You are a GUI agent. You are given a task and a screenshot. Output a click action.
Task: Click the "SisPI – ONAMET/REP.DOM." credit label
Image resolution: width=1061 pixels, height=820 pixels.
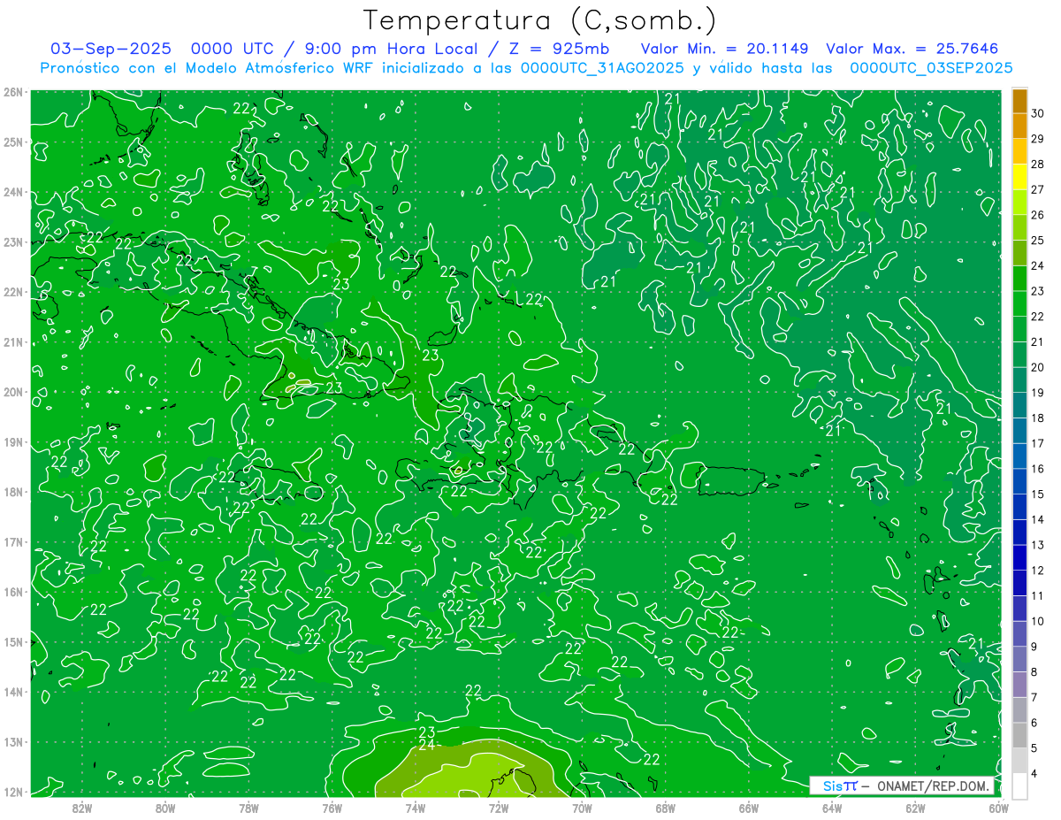pos(904,786)
